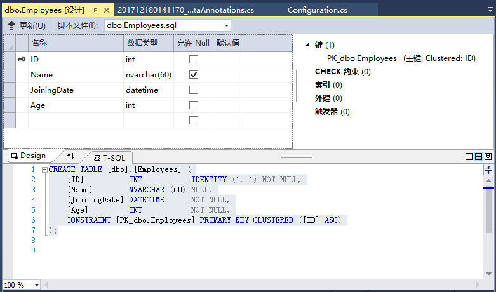
Task: Select the Design pane tab
Action: (x=28, y=156)
